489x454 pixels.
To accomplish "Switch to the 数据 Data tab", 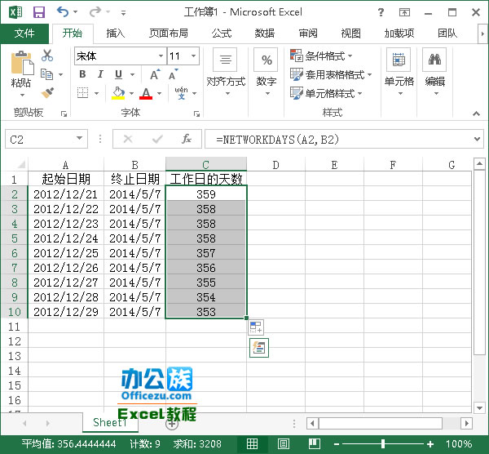I will [x=264, y=33].
